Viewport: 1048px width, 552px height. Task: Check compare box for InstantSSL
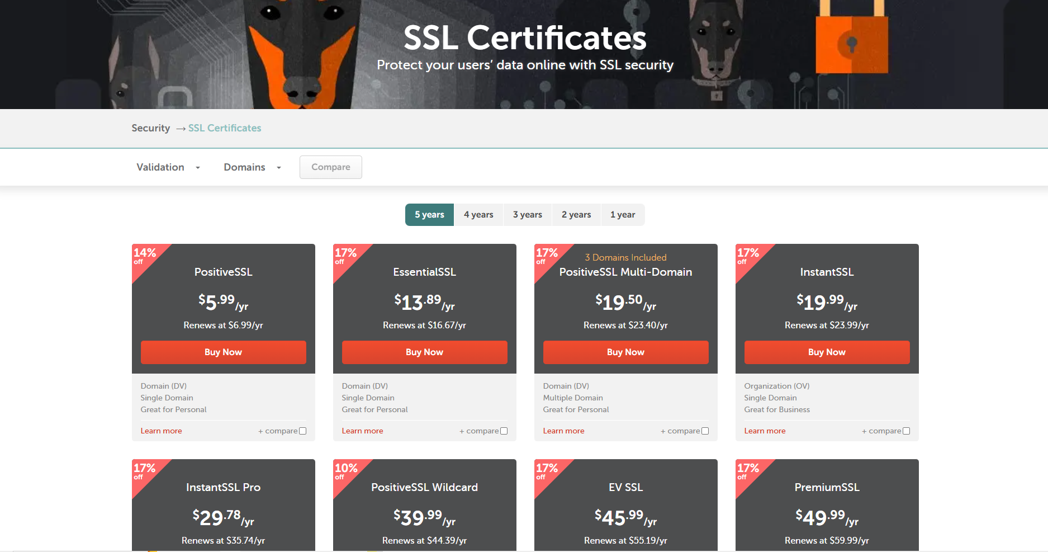click(x=907, y=431)
